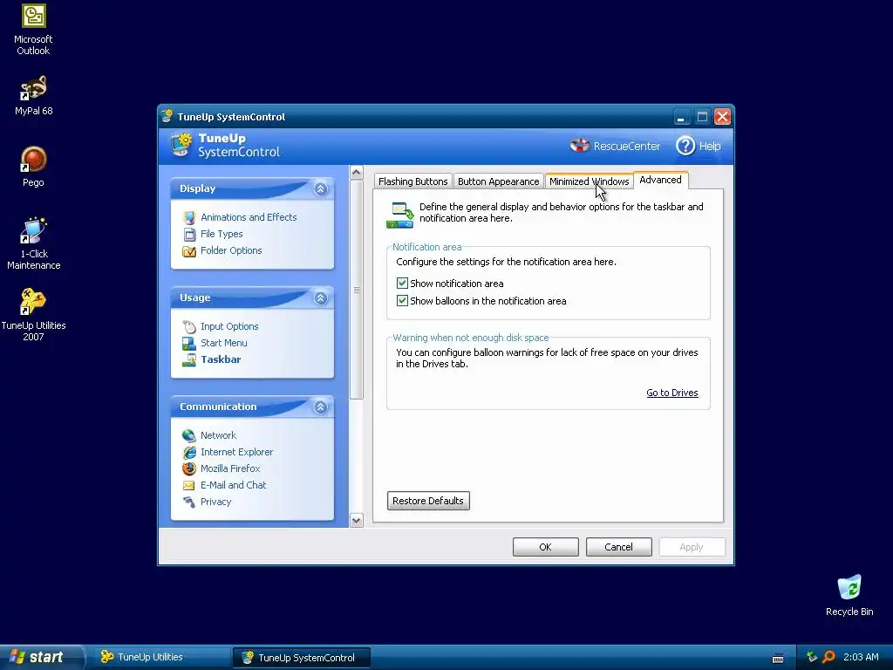Click the orange magnifier tray icon

point(828,657)
